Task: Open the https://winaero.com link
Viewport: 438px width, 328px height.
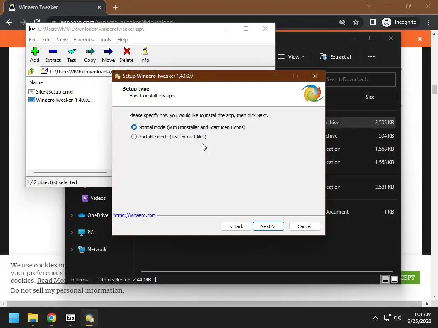Action: [x=134, y=215]
